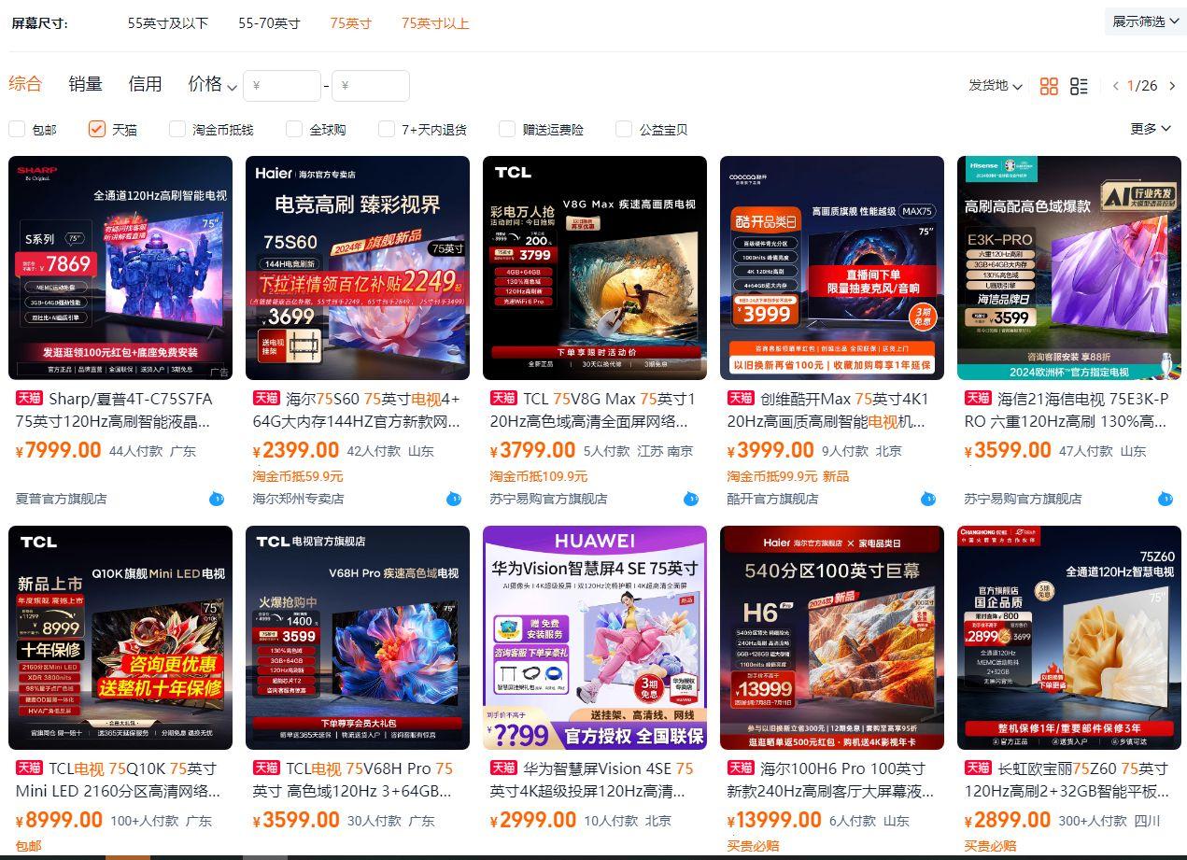Filter screen size 75英寸以上
The width and height of the screenshot is (1187, 860).
click(x=435, y=23)
